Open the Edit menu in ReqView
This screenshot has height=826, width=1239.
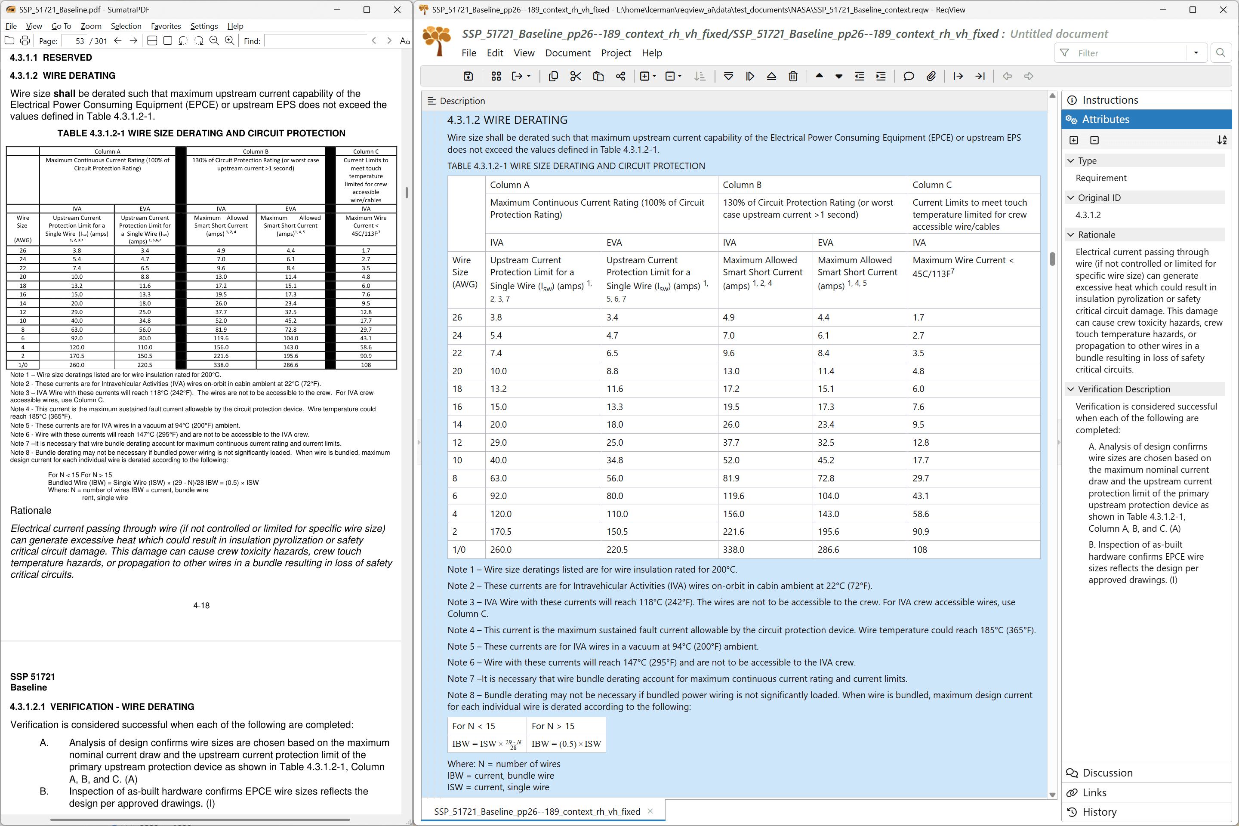[495, 53]
